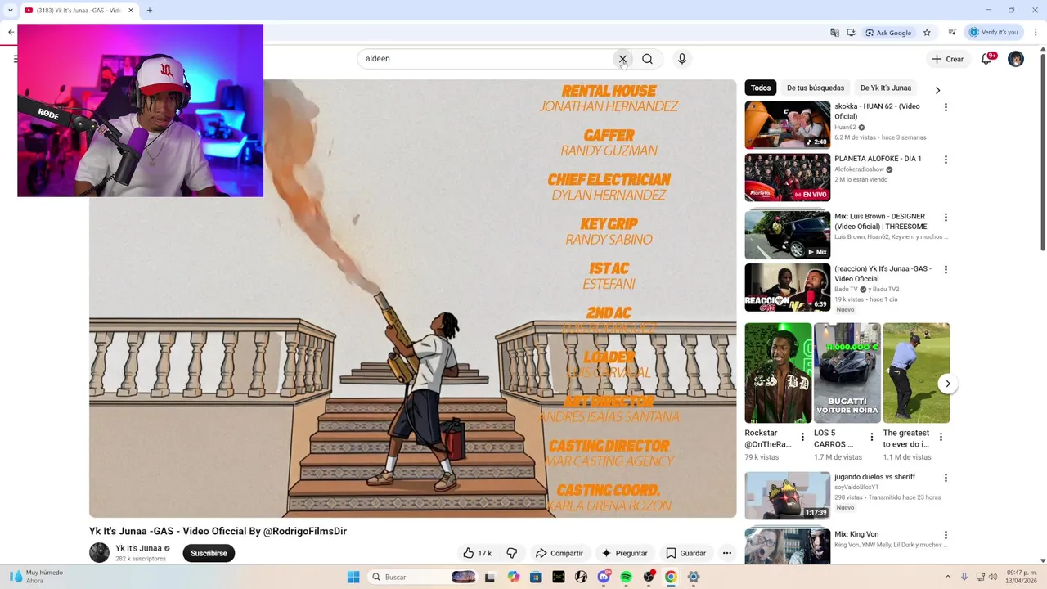Open options for skokka - HUAN 62 video
Image resolution: width=1047 pixels, height=589 pixels.
[946, 107]
